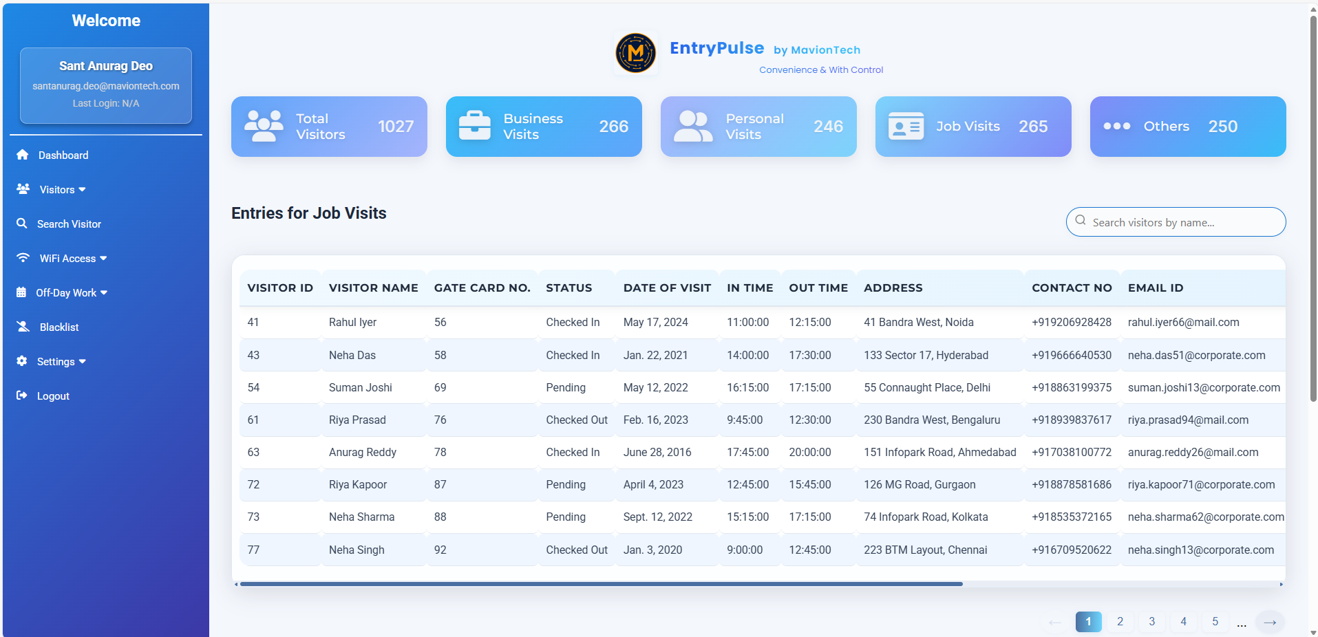The width and height of the screenshot is (1318, 637).
Task: Go to page 2 of entries
Action: point(1120,622)
